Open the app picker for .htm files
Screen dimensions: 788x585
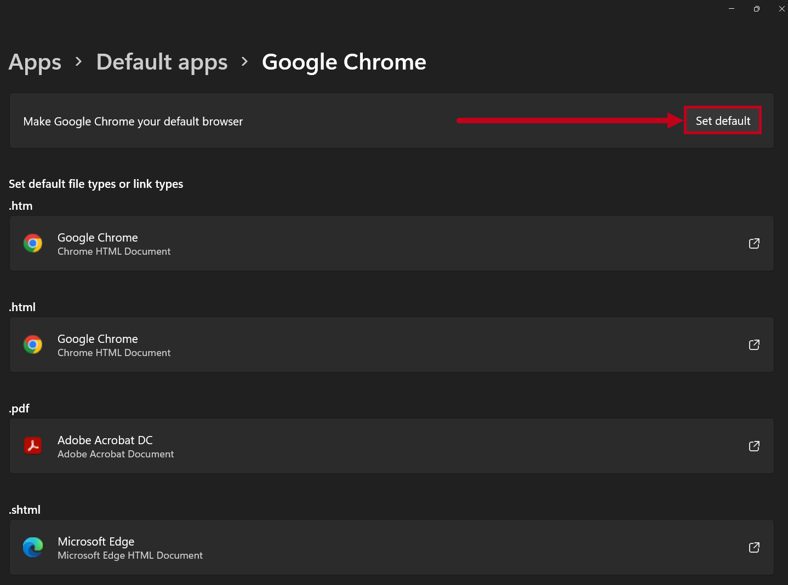(384, 243)
